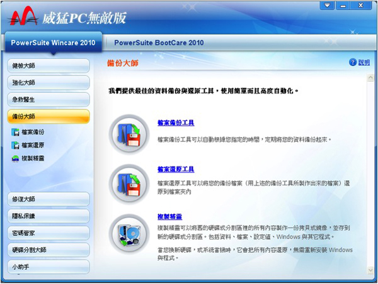Switch to PowerSuite BootCare 2010 tab

click(x=159, y=43)
